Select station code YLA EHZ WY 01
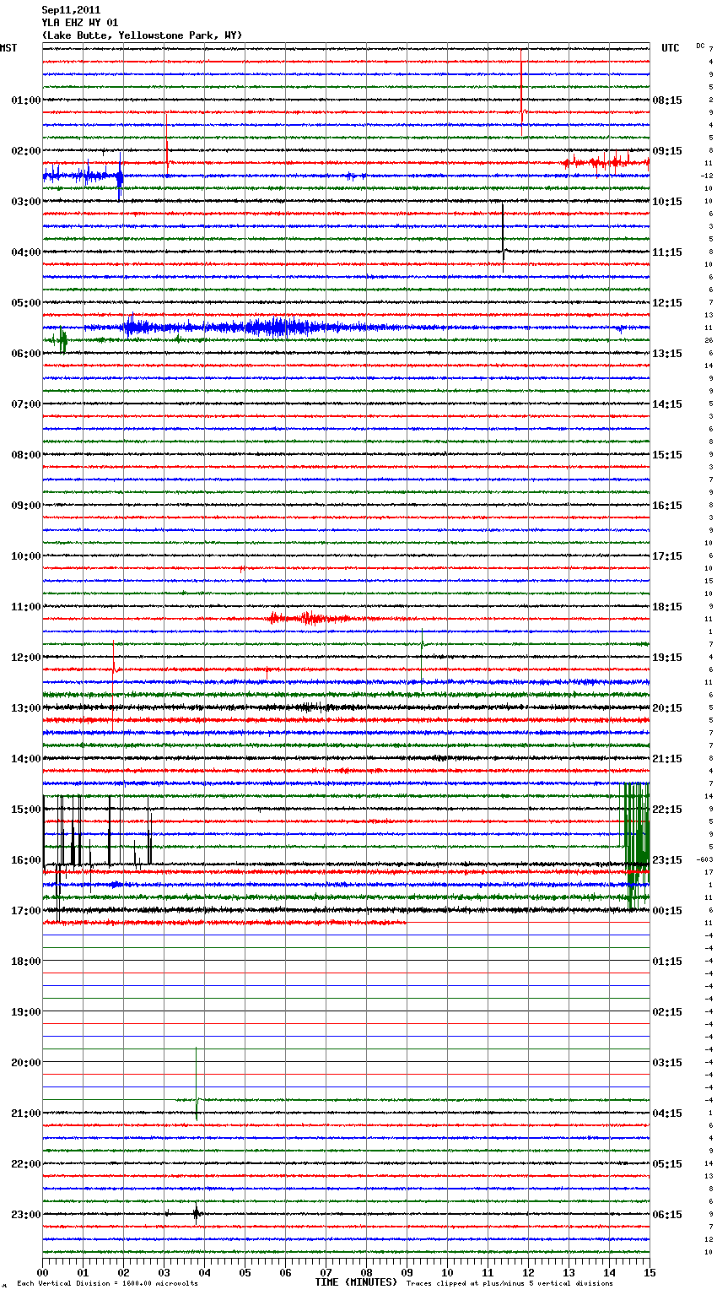The image size is (717, 1295). [80, 23]
